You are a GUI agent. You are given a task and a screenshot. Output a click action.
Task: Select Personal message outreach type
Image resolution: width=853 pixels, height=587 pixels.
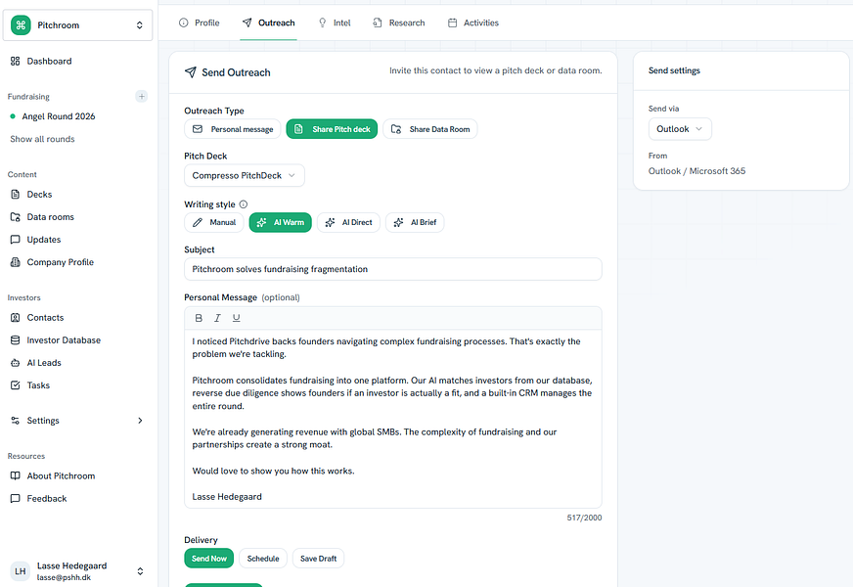pyautogui.click(x=233, y=129)
